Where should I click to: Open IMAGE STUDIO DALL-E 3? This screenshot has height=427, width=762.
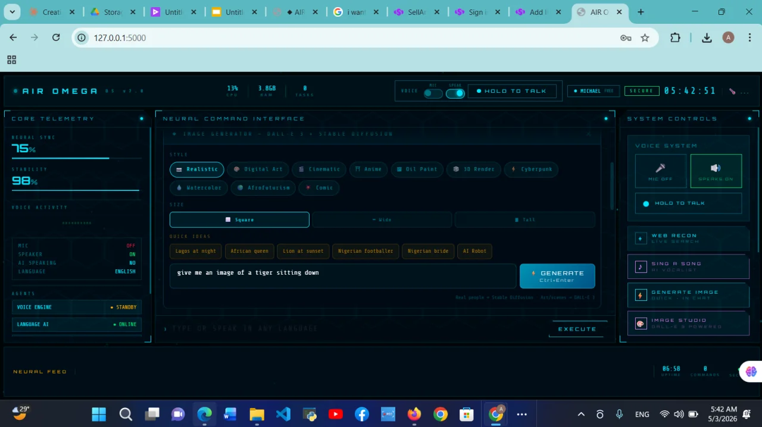coord(688,323)
